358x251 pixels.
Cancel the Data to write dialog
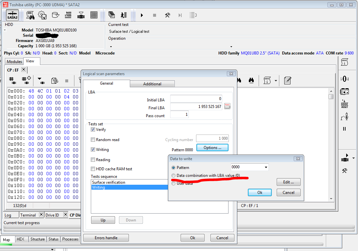[288, 193]
